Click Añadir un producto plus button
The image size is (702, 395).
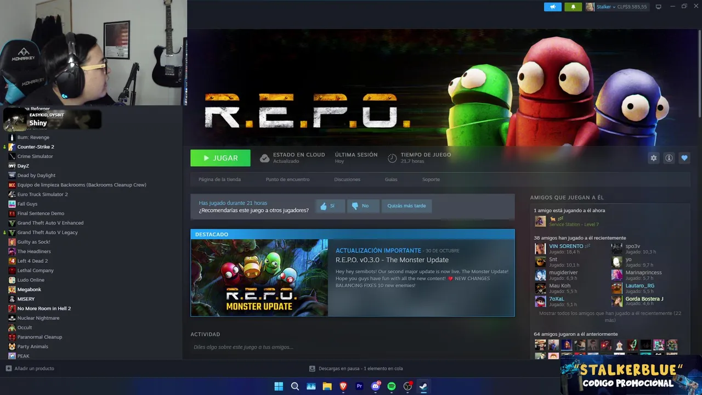[x=8, y=369]
